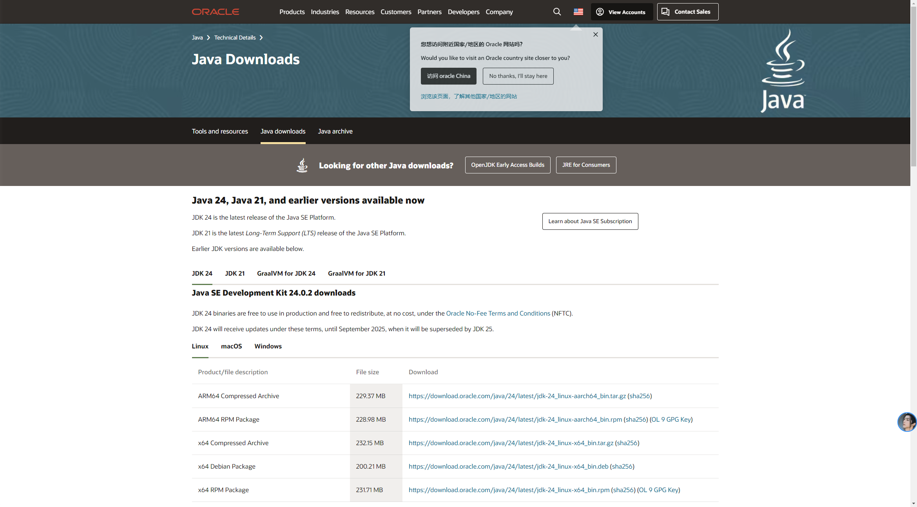Download the x64 Debian package link

pyautogui.click(x=508, y=466)
